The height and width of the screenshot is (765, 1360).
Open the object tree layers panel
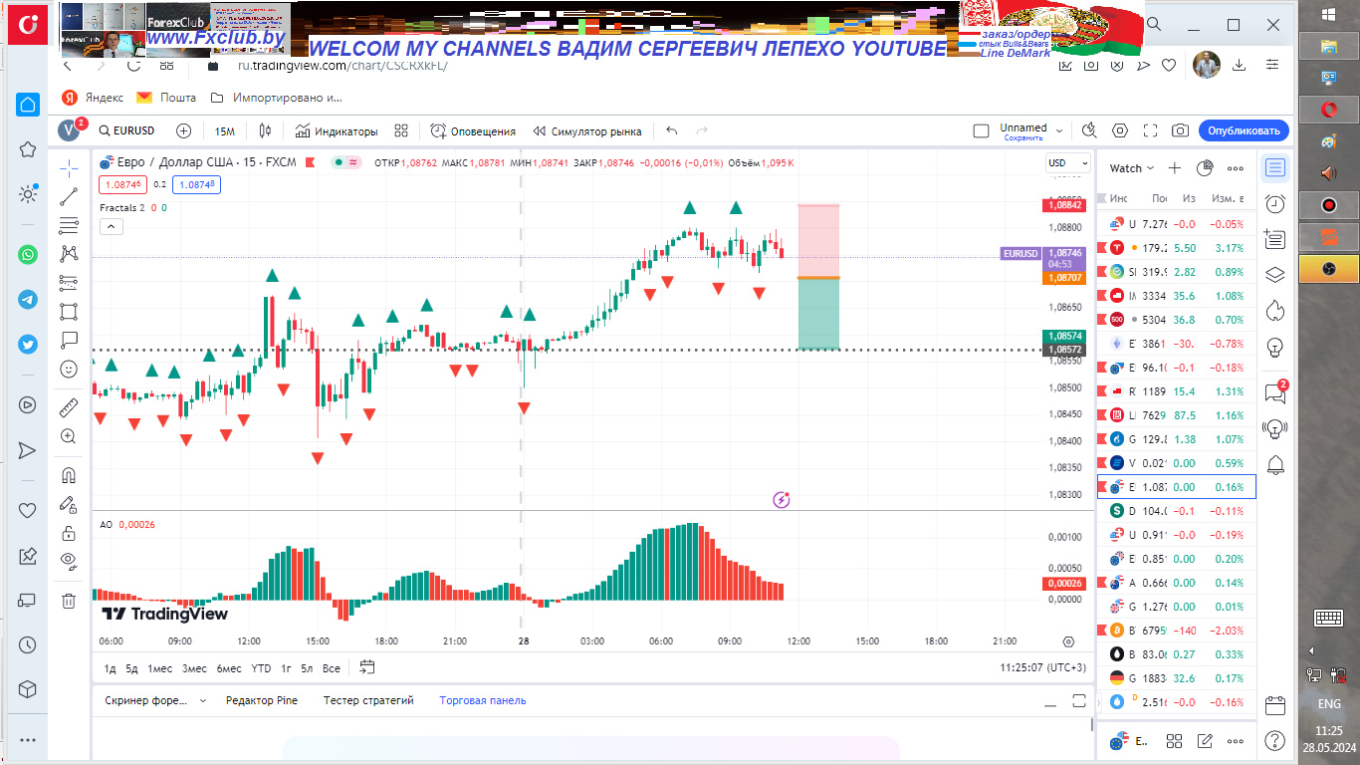point(1274,275)
